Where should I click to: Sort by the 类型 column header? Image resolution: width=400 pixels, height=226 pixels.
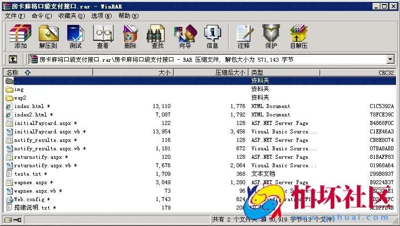click(284, 73)
